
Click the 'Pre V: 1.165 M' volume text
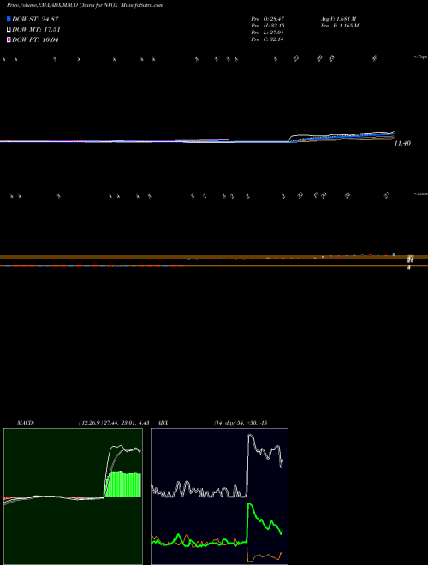point(340,26)
